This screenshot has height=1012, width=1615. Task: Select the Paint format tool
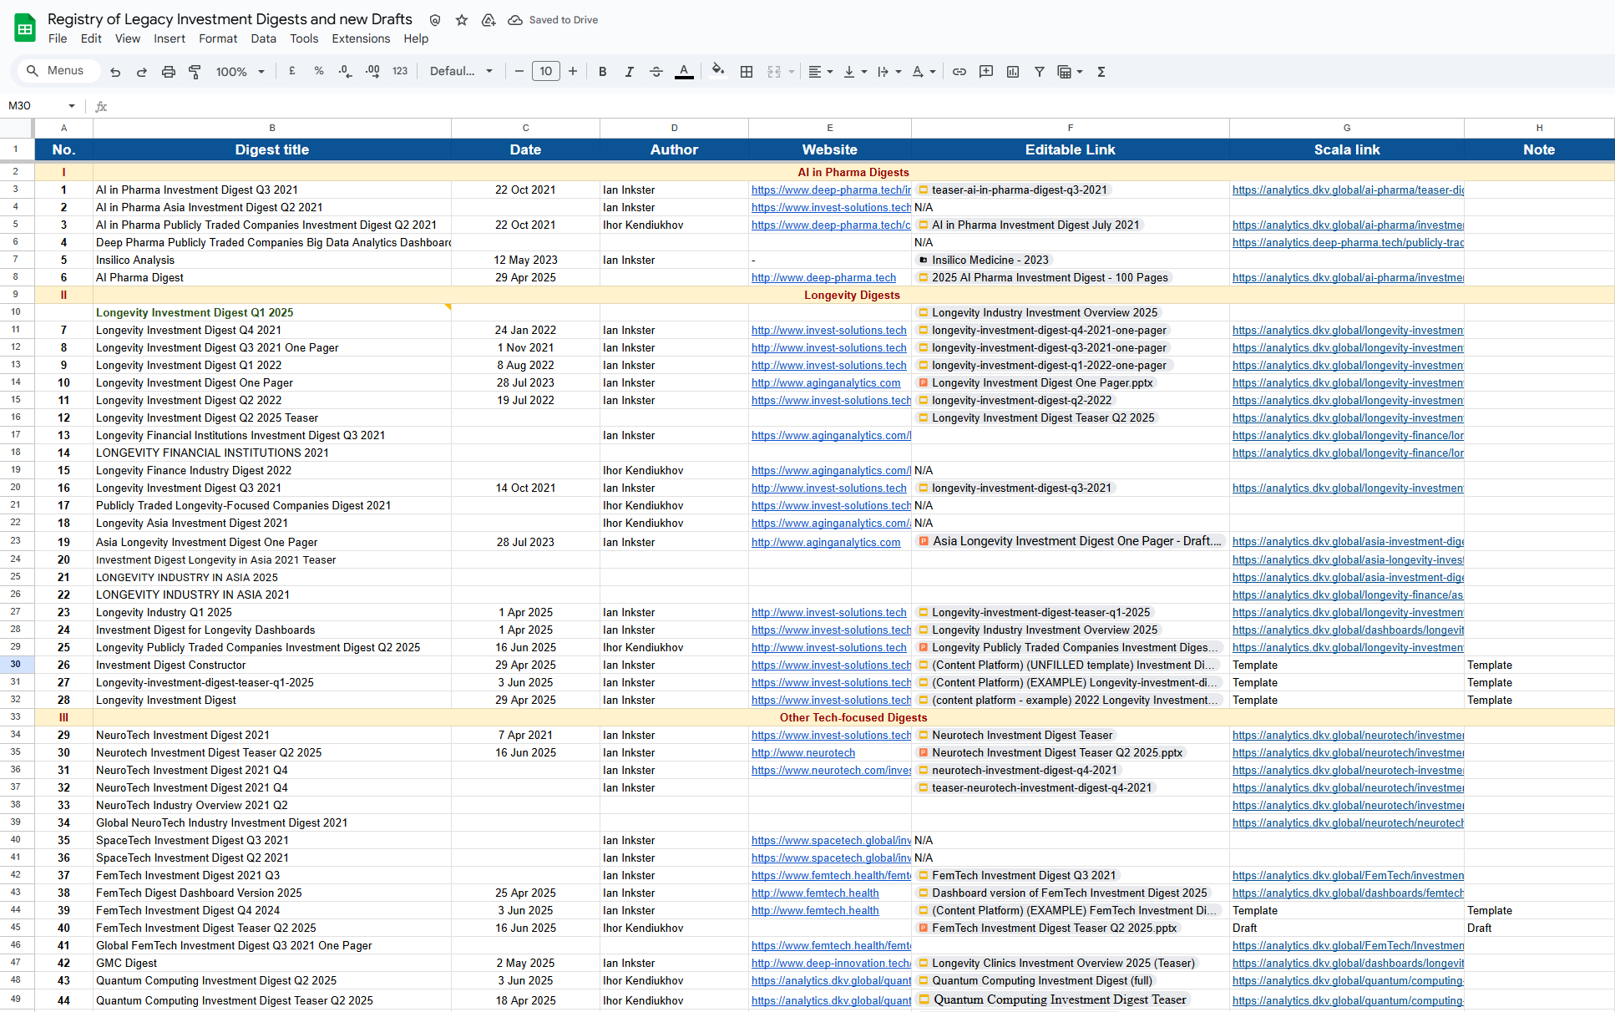pyautogui.click(x=195, y=72)
